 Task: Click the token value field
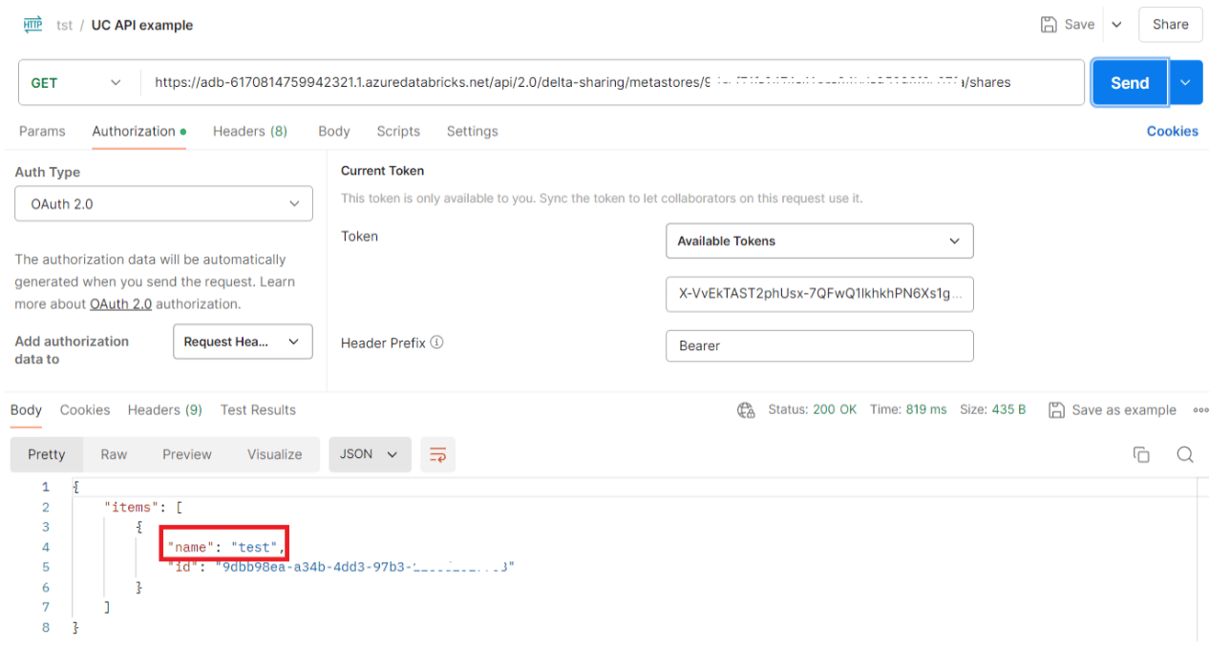(x=819, y=294)
